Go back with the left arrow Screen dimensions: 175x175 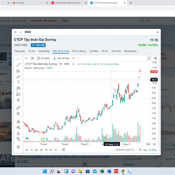16,32
